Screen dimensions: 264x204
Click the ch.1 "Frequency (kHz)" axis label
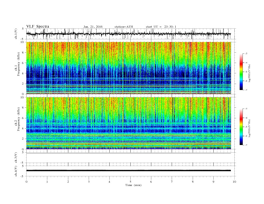tap(19, 64)
